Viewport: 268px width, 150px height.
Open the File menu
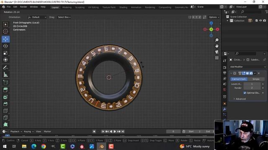pyautogui.click(x=8, y=7)
